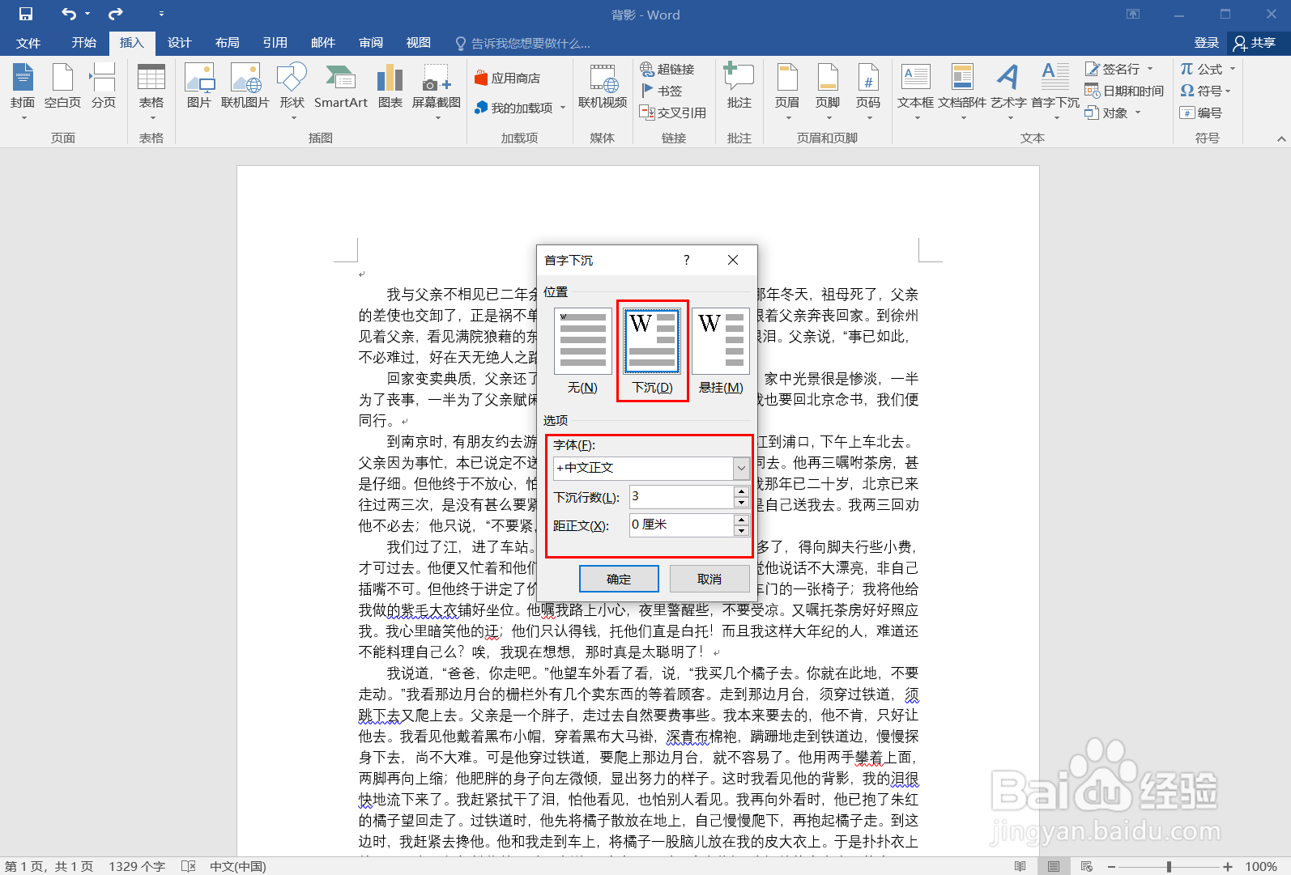1291x875 pixels.
Task: Switch to the Design (设计) tab
Action: coord(179,43)
